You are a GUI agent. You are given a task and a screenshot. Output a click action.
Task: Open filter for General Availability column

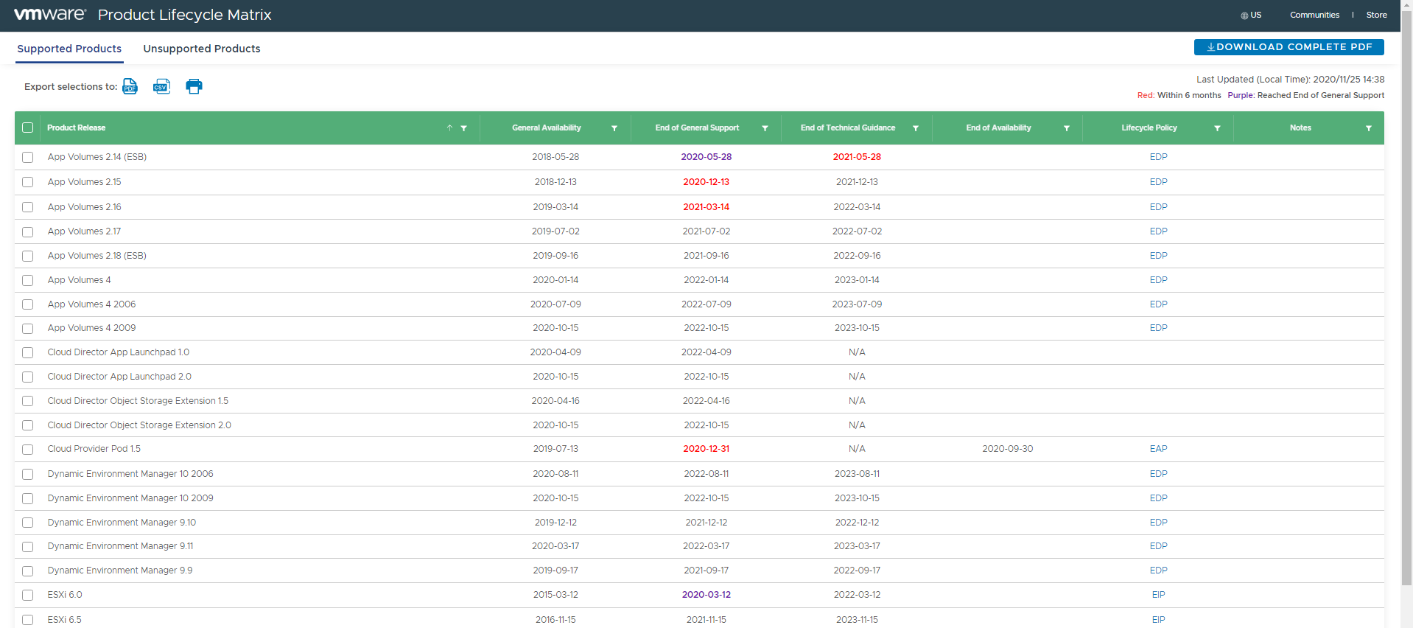(614, 128)
